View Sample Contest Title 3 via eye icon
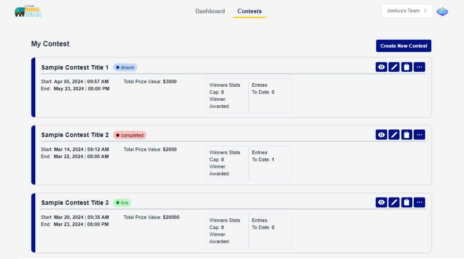Viewport: 464px width, 259px height. pos(381,202)
